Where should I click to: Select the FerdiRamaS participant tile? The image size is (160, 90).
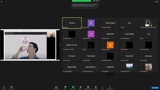click(x=110, y=67)
